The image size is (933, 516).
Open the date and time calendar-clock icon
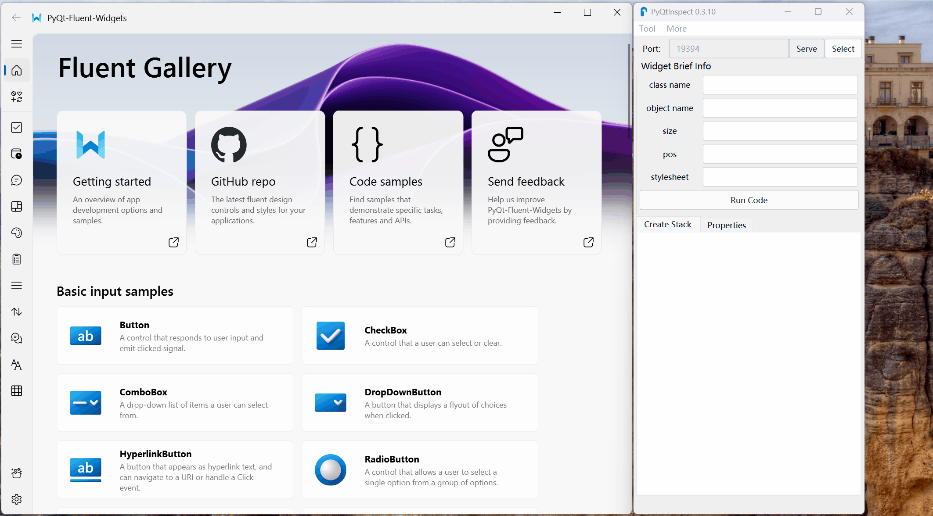17,154
